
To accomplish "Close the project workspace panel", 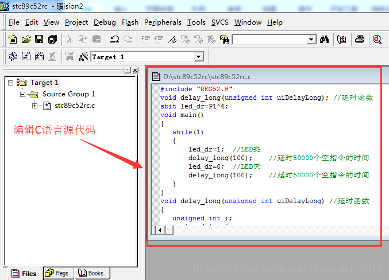I will click(135, 70).
